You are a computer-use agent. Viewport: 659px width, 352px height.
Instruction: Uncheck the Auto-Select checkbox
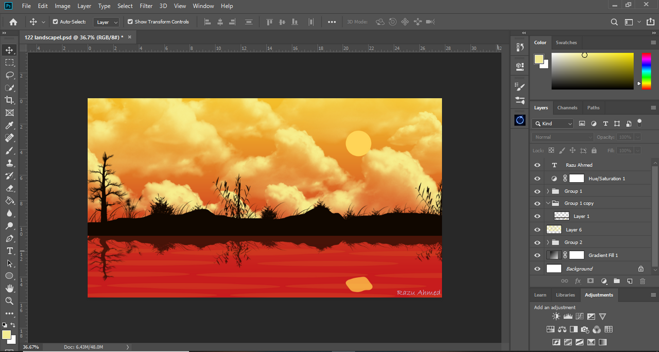56,22
